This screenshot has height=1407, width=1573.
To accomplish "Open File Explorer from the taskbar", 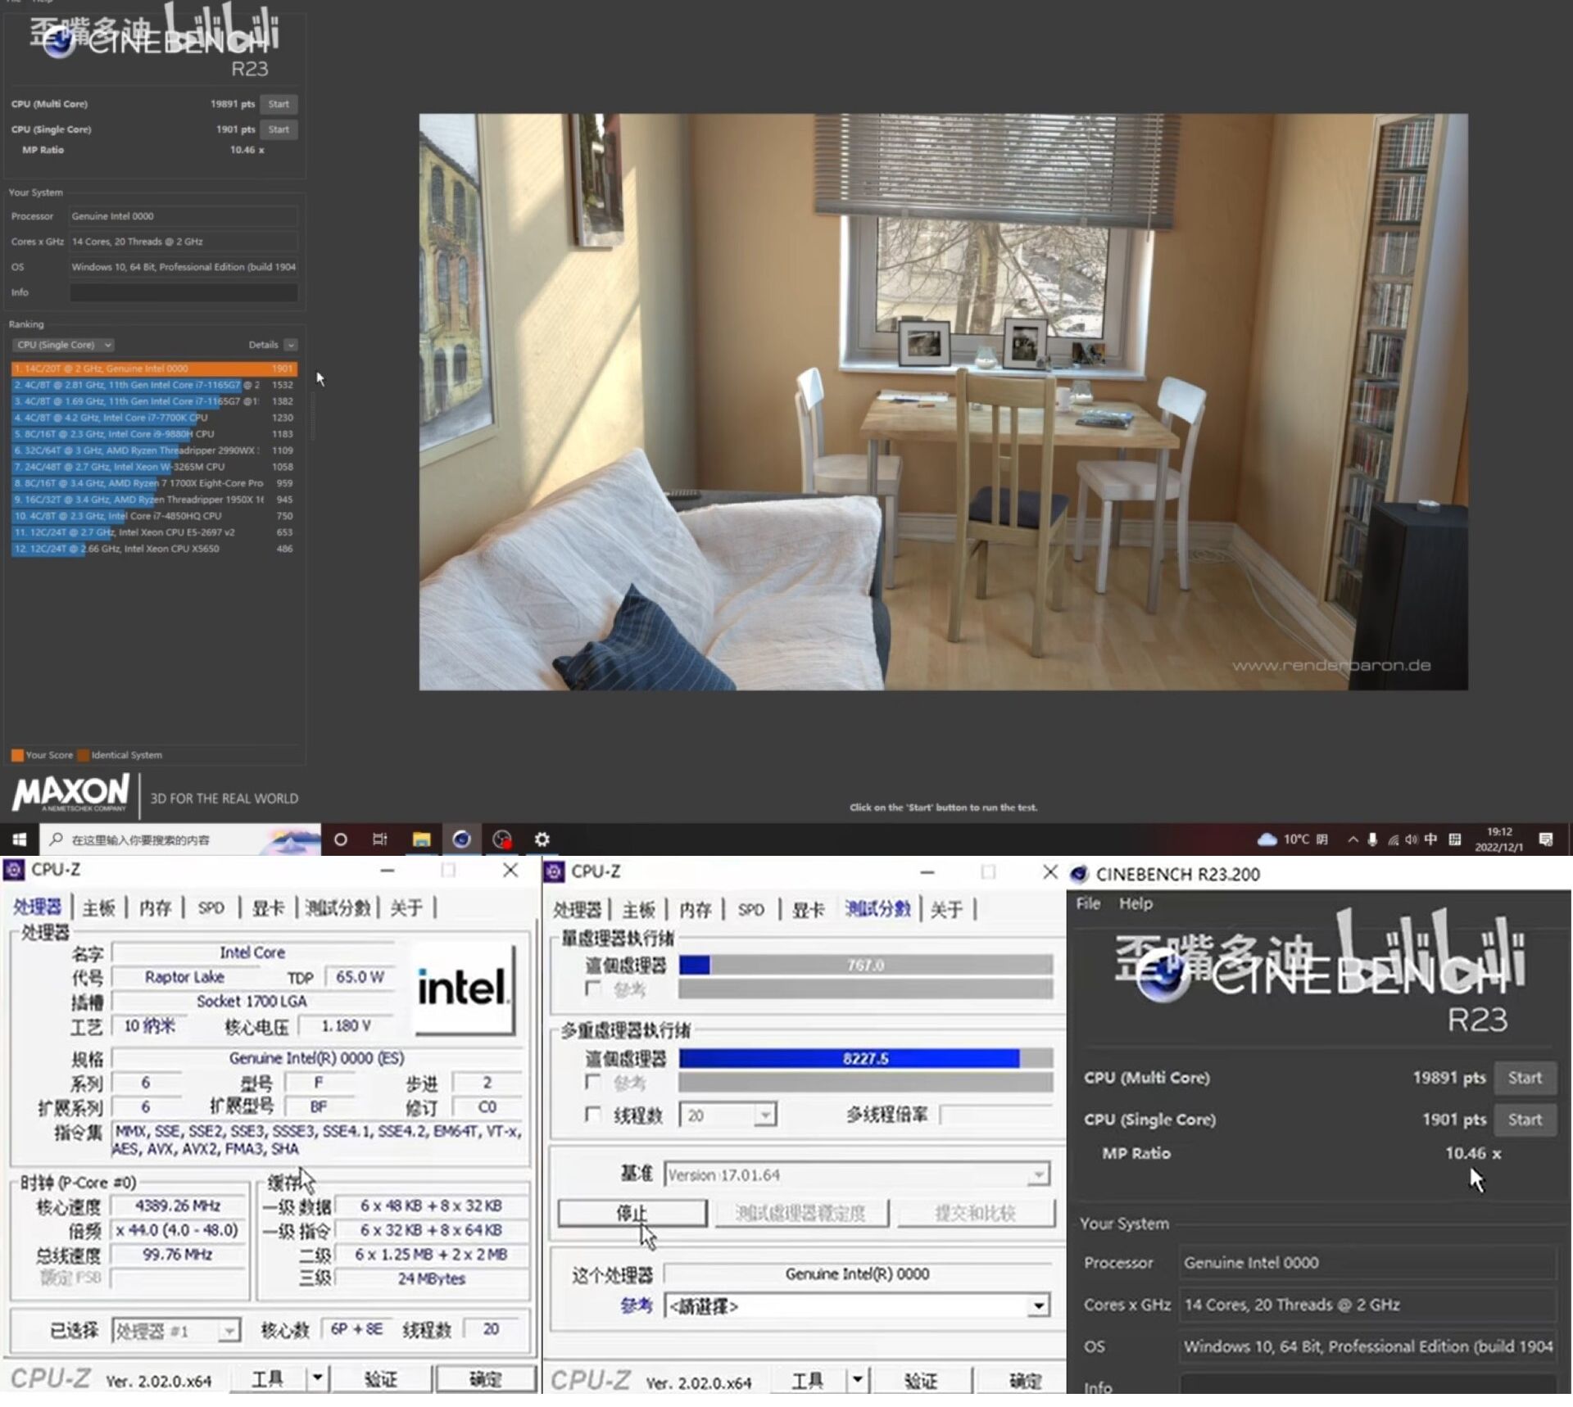I will click(421, 839).
